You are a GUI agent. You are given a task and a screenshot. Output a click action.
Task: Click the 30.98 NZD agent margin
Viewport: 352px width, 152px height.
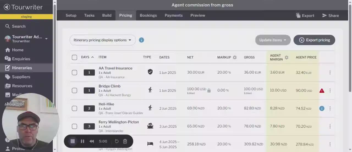279,144
